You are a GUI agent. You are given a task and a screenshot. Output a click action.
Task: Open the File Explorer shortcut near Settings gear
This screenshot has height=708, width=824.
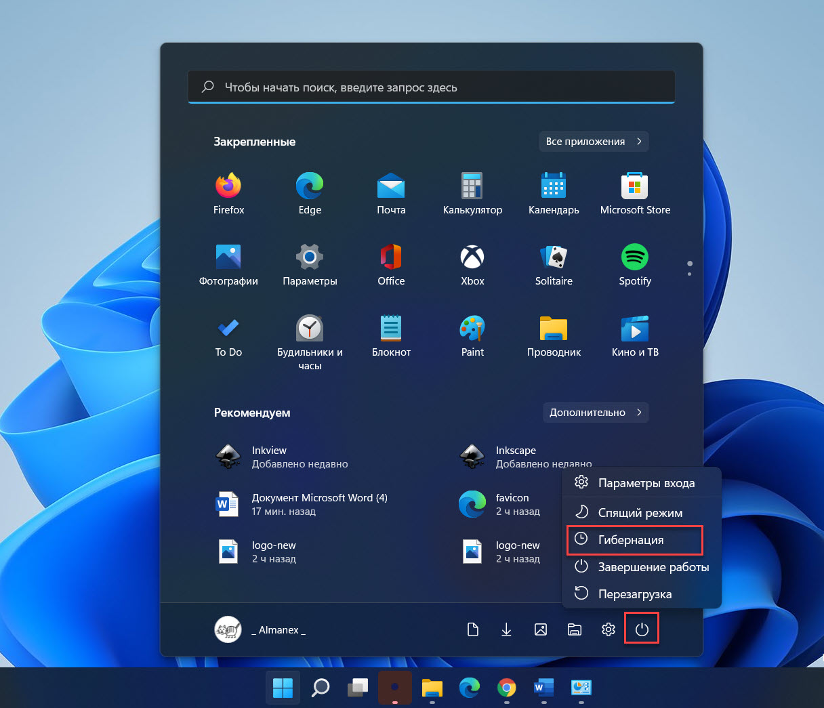point(575,630)
